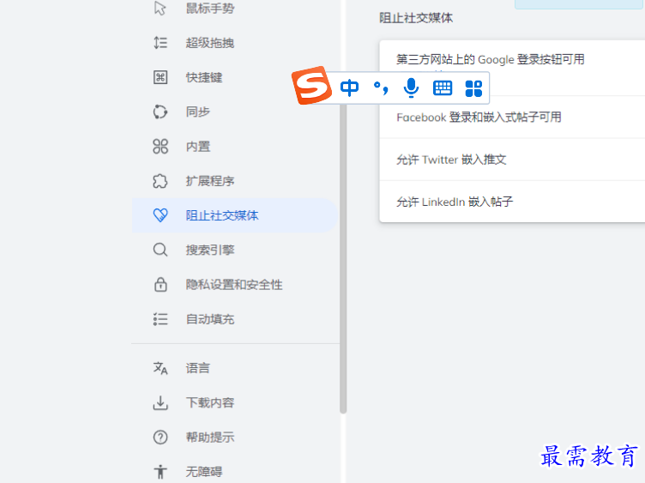Click the accessibility person icon

tap(160, 472)
